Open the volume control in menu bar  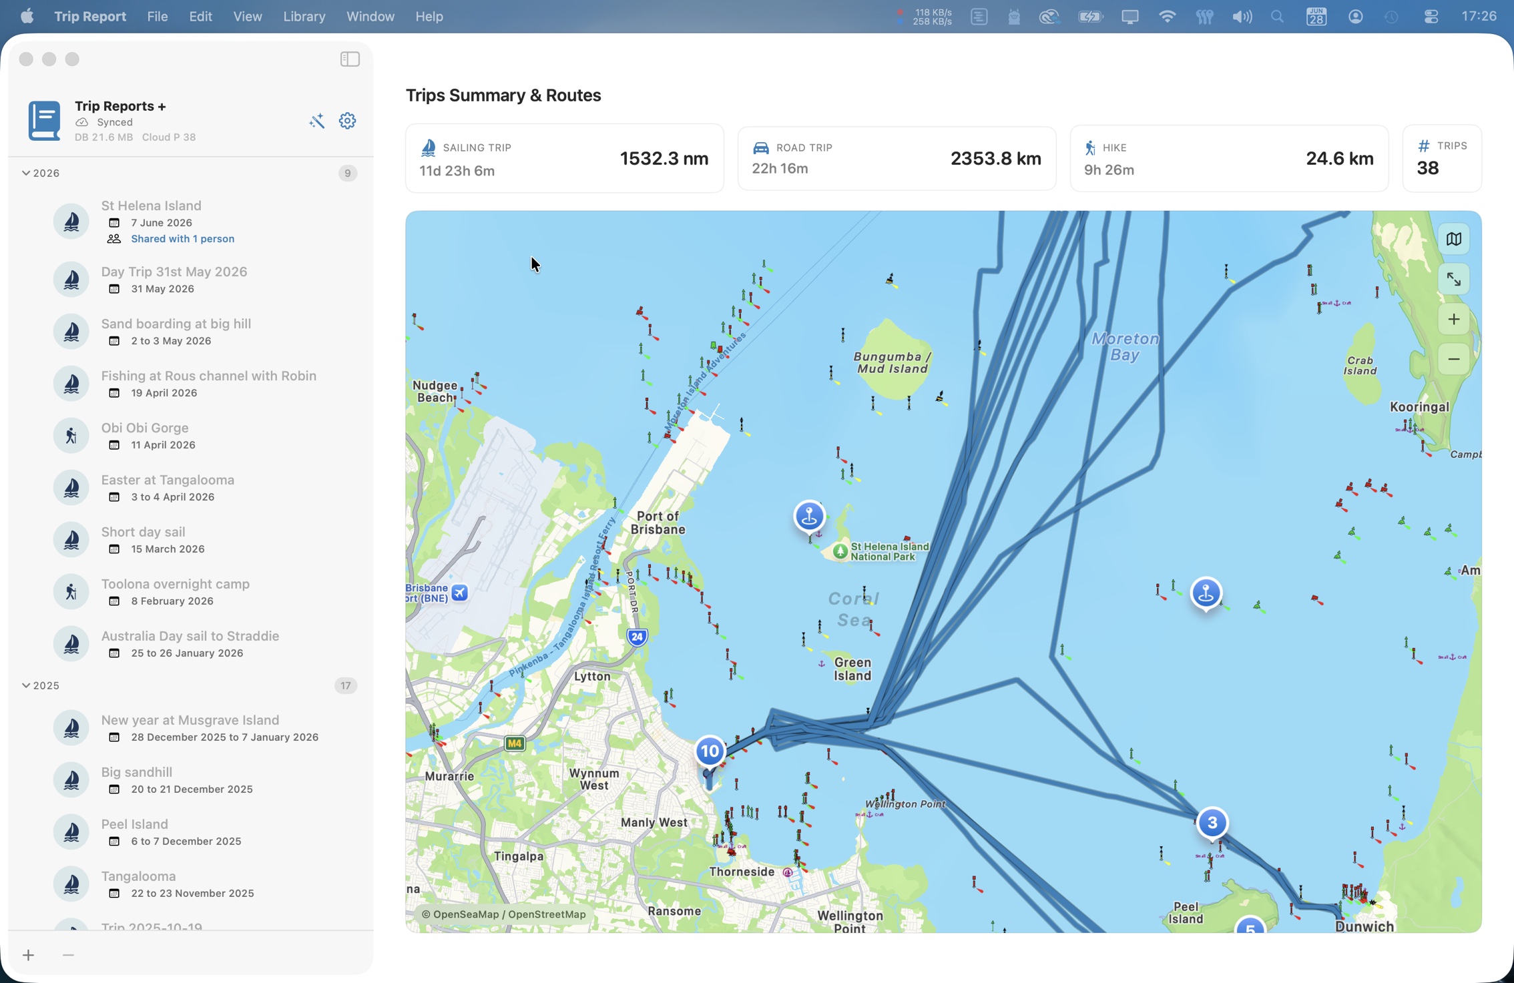(x=1242, y=17)
